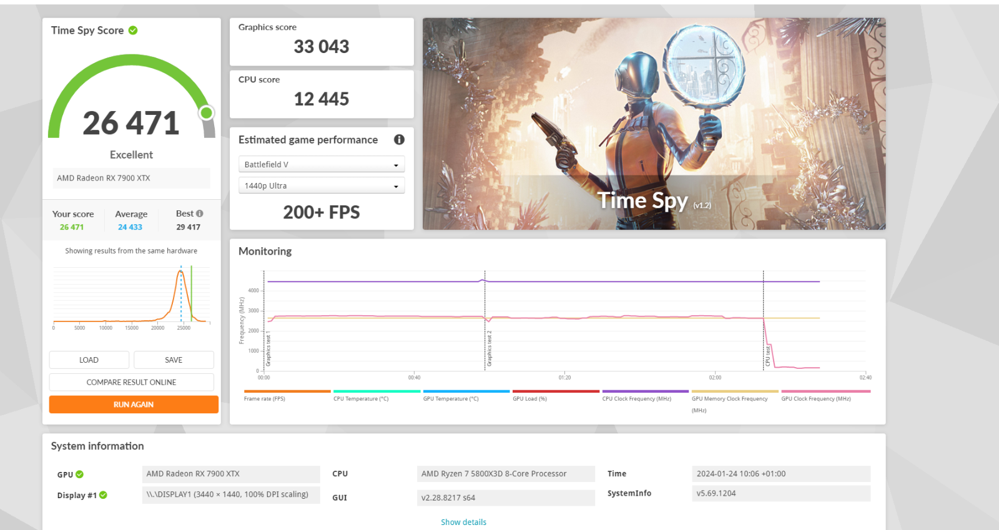
Task: Click the AMD Ryzen 7 5800X3D CPU field
Action: tap(506, 474)
